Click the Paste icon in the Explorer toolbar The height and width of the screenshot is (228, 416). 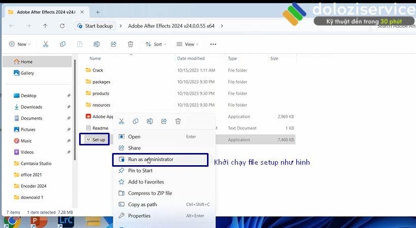pos(80,44)
